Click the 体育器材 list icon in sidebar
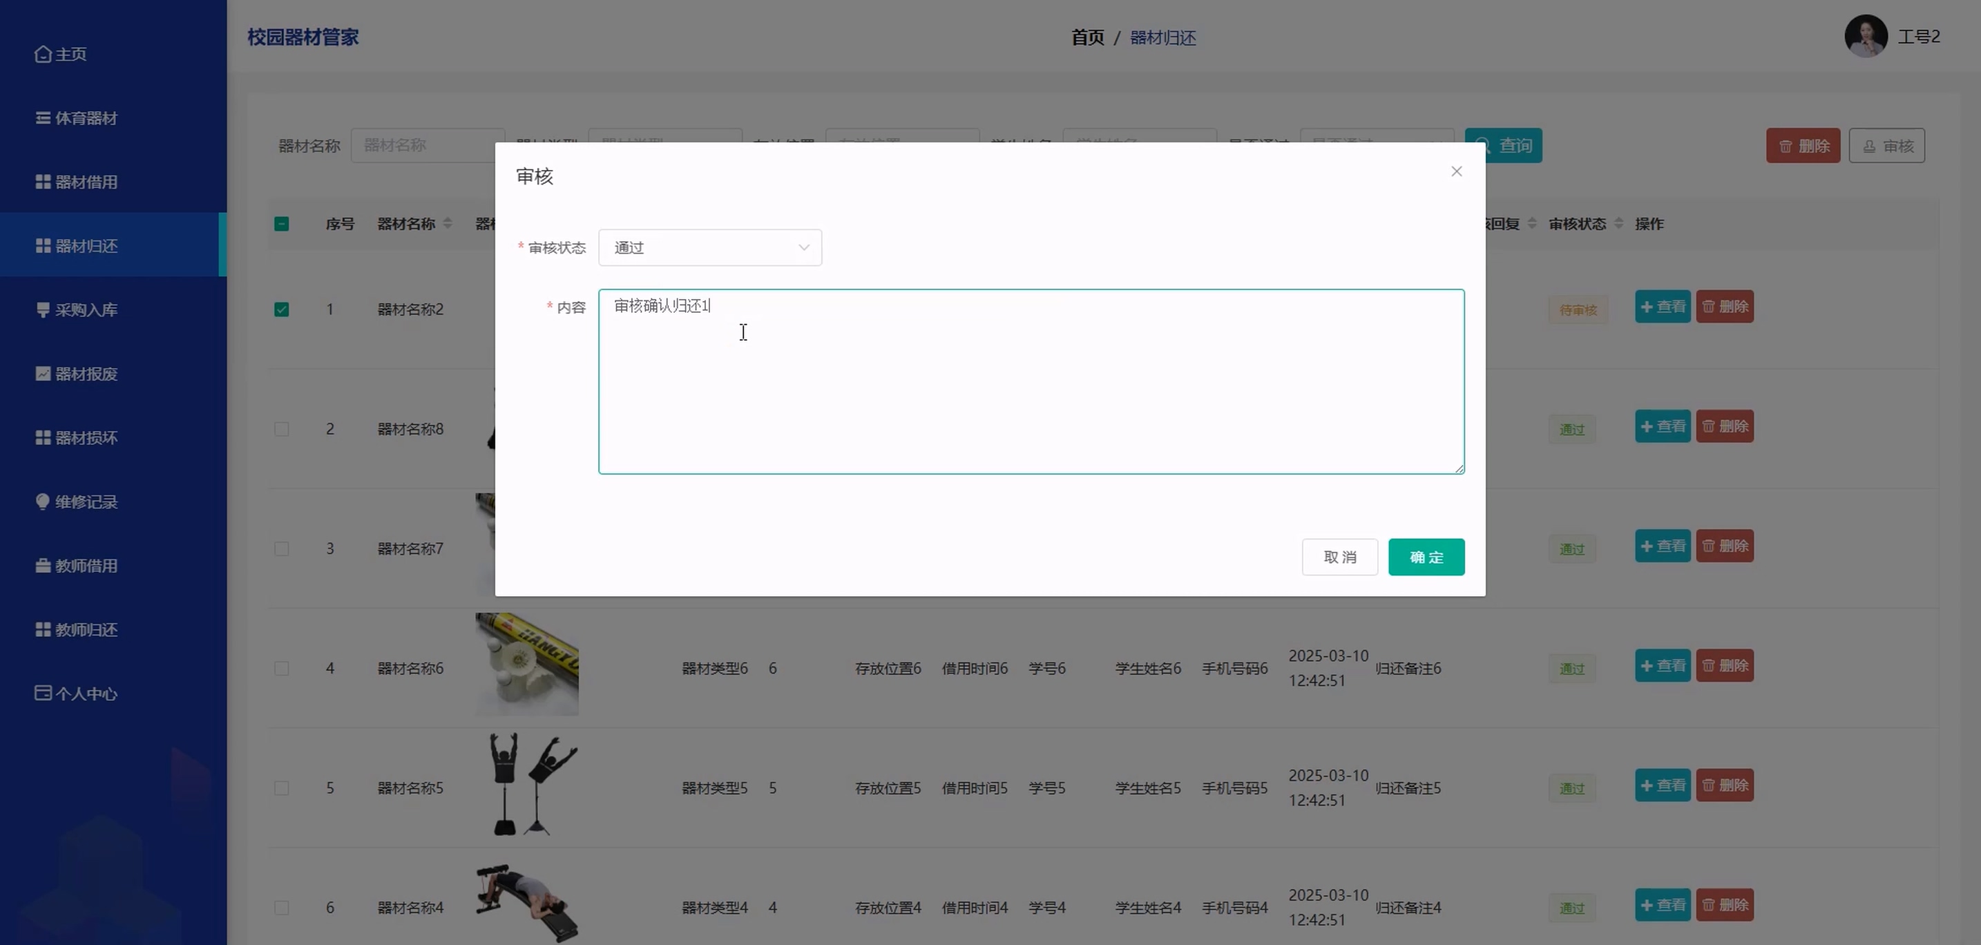 tap(43, 117)
